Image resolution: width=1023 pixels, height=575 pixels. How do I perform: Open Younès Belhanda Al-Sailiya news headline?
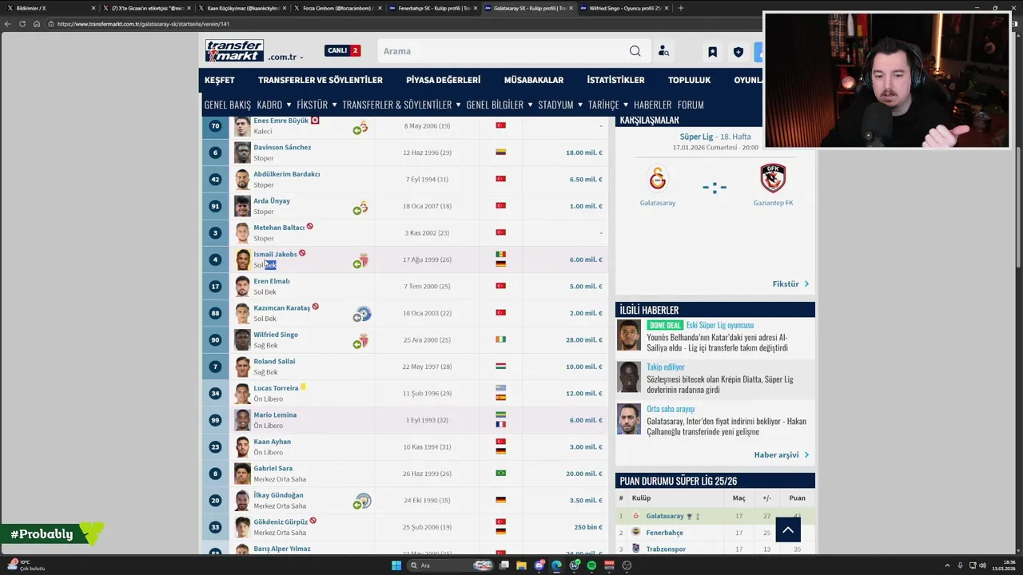(717, 343)
